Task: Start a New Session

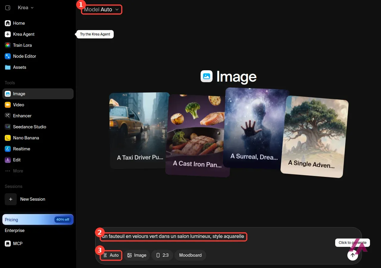Action: [x=38, y=199]
